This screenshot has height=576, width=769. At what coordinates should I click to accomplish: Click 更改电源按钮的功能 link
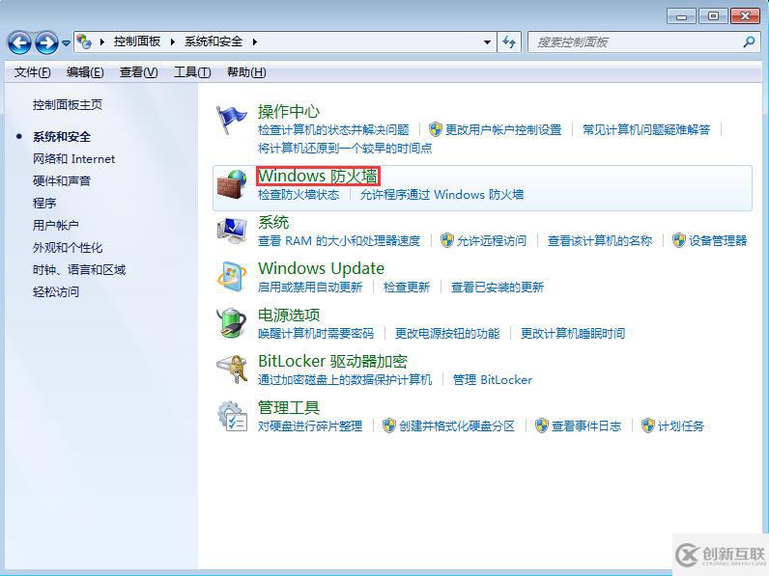coord(447,334)
